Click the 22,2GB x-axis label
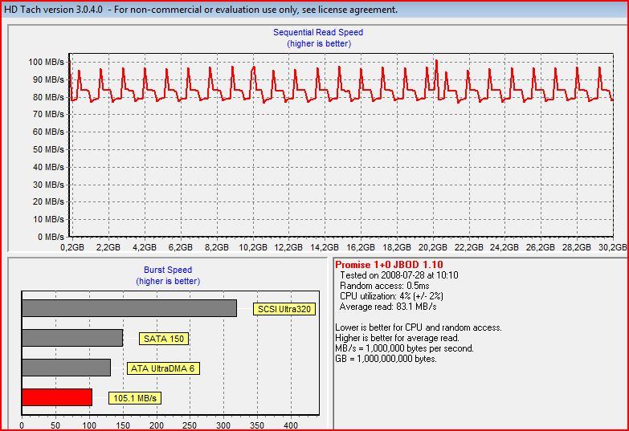629x431 pixels. point(468,247)
